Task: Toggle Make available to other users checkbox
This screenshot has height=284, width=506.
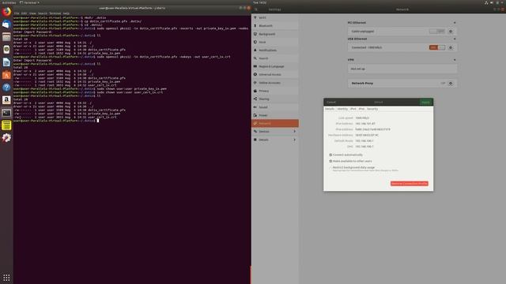Action: pos(330,161)
